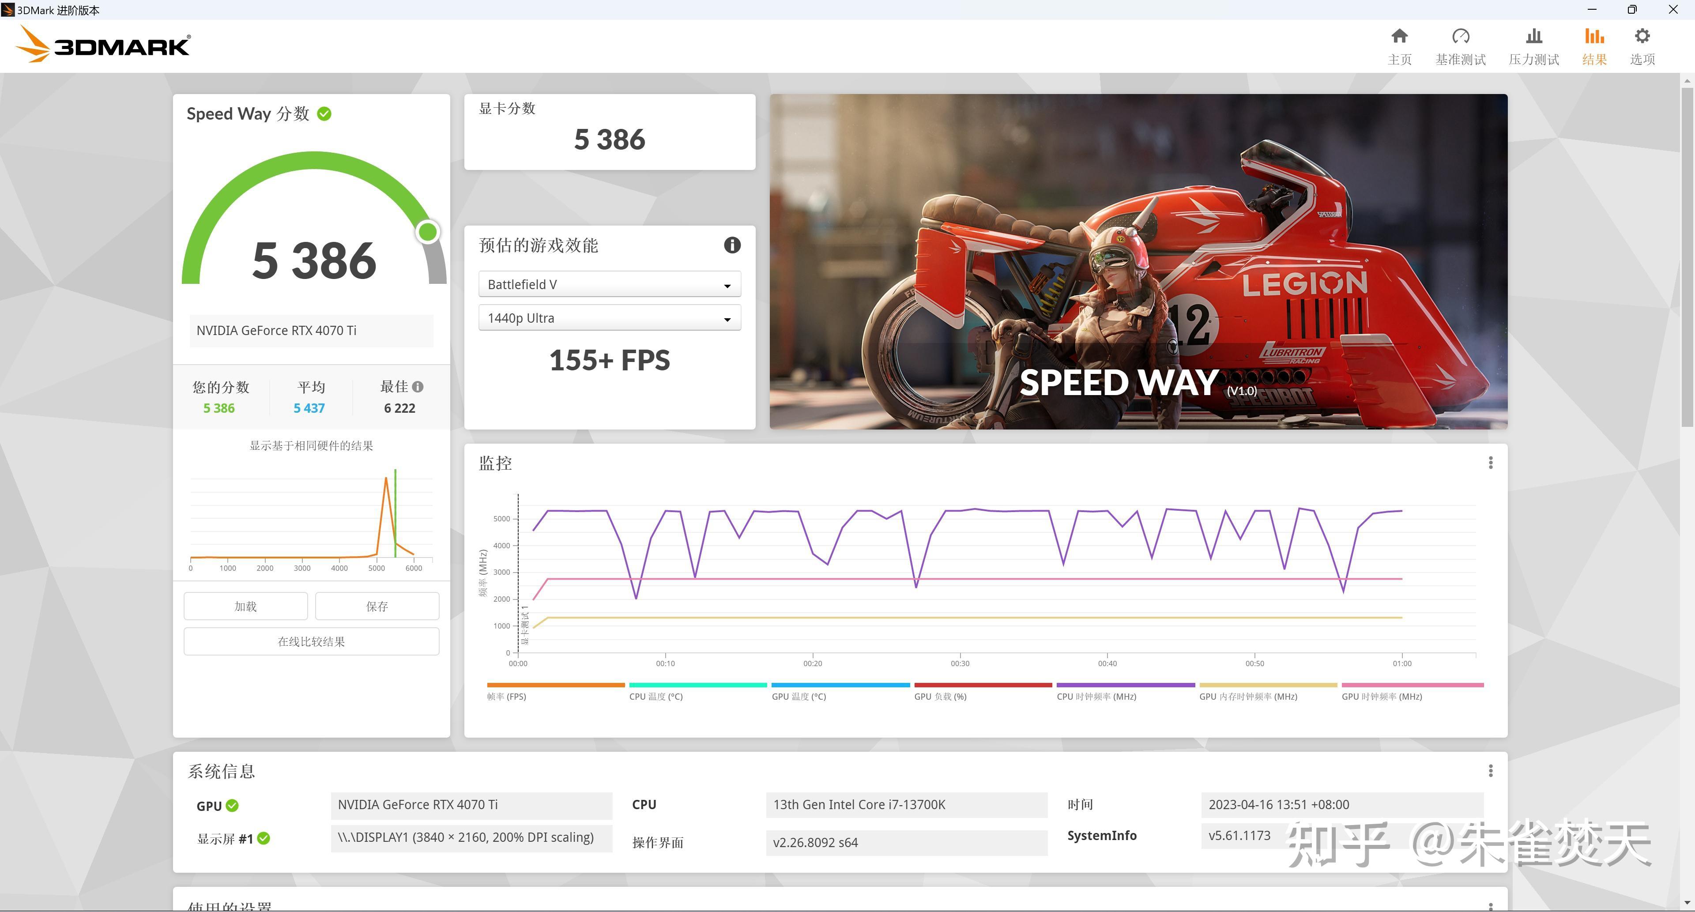1695x912 pixels.
Task: Click the 155+ FPS estimate
Action: (609, 361)
